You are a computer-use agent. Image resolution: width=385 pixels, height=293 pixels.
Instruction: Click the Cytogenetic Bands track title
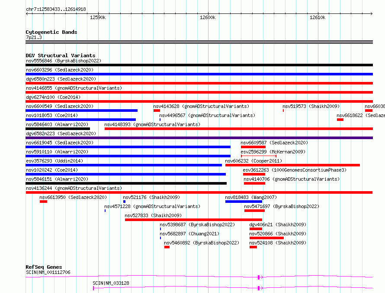point(51,32)
